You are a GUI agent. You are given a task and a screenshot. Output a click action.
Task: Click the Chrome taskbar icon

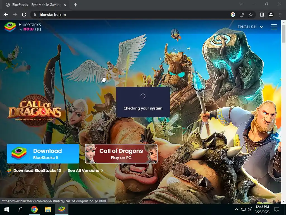(34, 209)
